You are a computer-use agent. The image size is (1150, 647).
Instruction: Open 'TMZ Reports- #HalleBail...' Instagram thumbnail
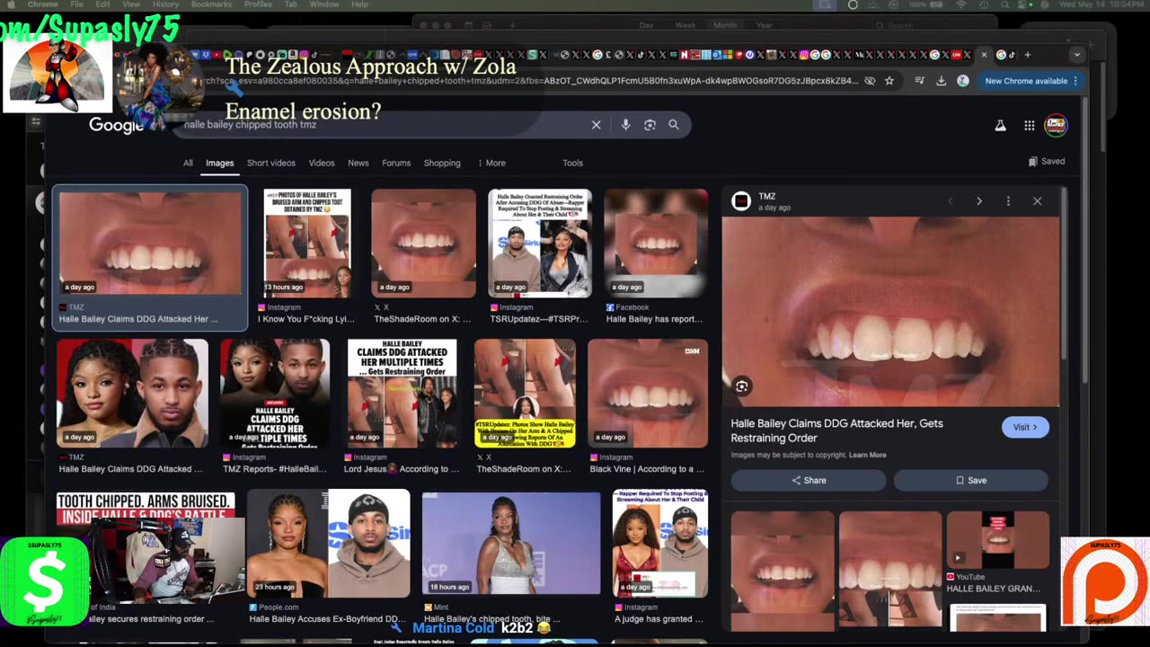275,394
